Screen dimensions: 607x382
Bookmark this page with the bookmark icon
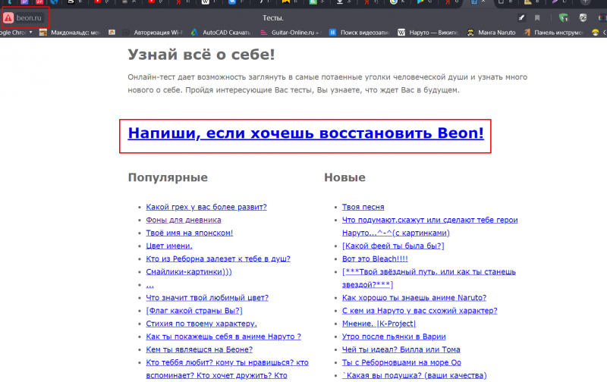[537, 17]
